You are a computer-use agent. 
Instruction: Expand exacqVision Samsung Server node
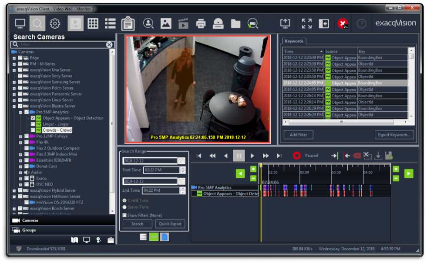(x=14, y=82)
